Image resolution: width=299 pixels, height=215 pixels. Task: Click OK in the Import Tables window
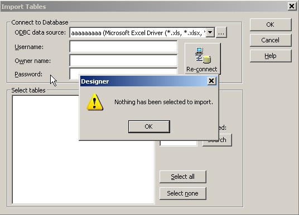point(271,25)
